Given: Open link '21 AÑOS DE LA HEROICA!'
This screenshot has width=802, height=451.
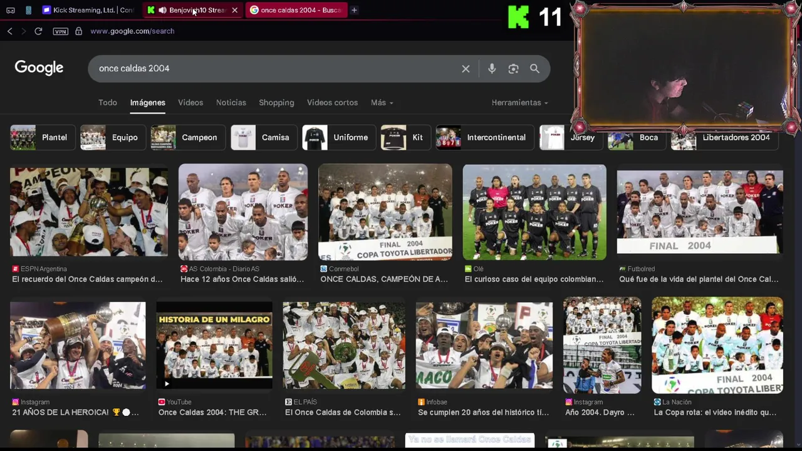Looking at the screenshot, I should coord(75,413).
